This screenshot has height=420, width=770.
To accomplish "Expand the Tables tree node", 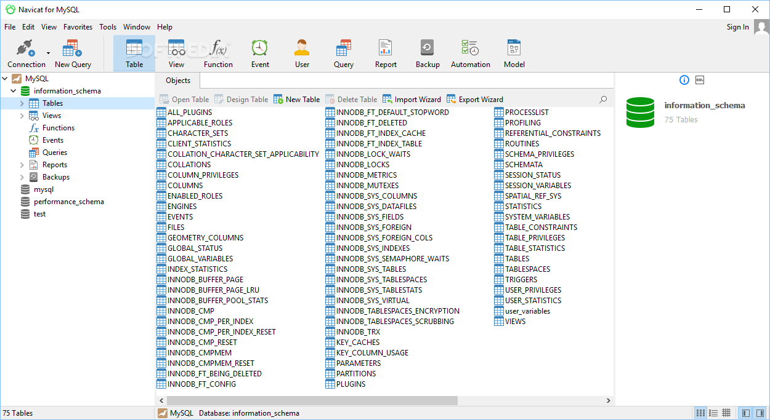I will click(x=22, y=103).
